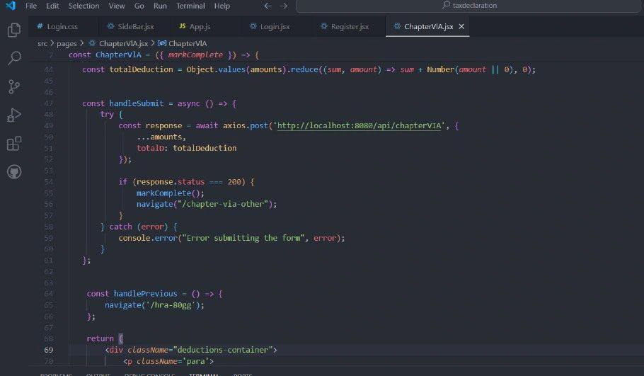
Task: Go forward using the right arrow
Action: [283, 6]
